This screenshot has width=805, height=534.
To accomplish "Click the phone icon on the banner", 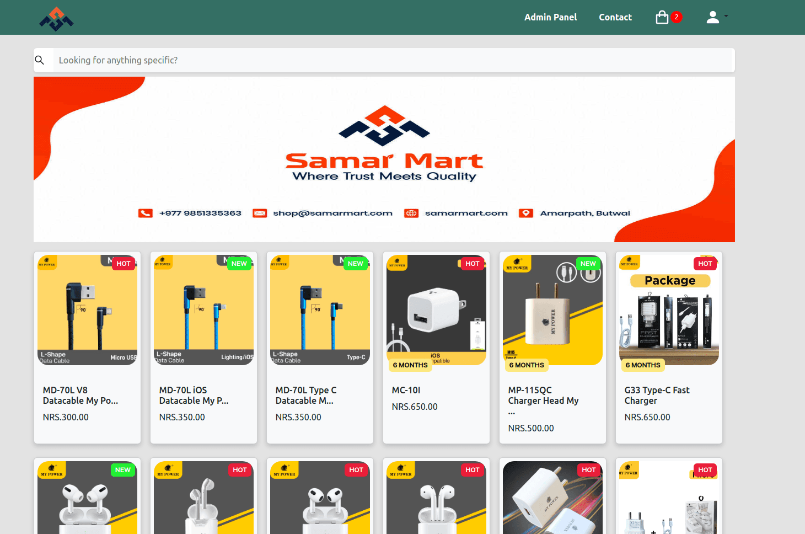I will (x=145, y=213).
